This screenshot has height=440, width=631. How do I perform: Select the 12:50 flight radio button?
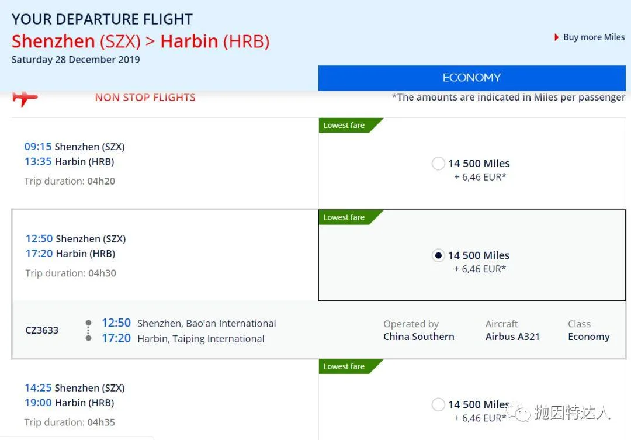[x=438, y=255]
